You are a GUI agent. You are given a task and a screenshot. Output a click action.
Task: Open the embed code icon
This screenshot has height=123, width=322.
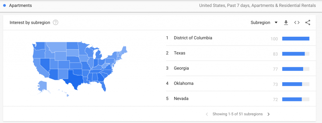tap(297, 23)
